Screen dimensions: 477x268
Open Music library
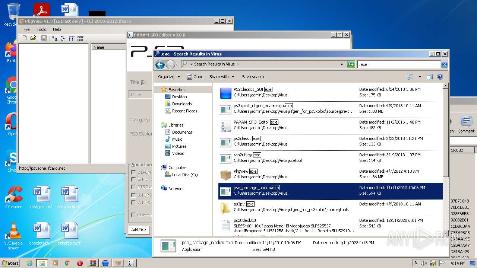pyautogui.click(x=177, y=139)
